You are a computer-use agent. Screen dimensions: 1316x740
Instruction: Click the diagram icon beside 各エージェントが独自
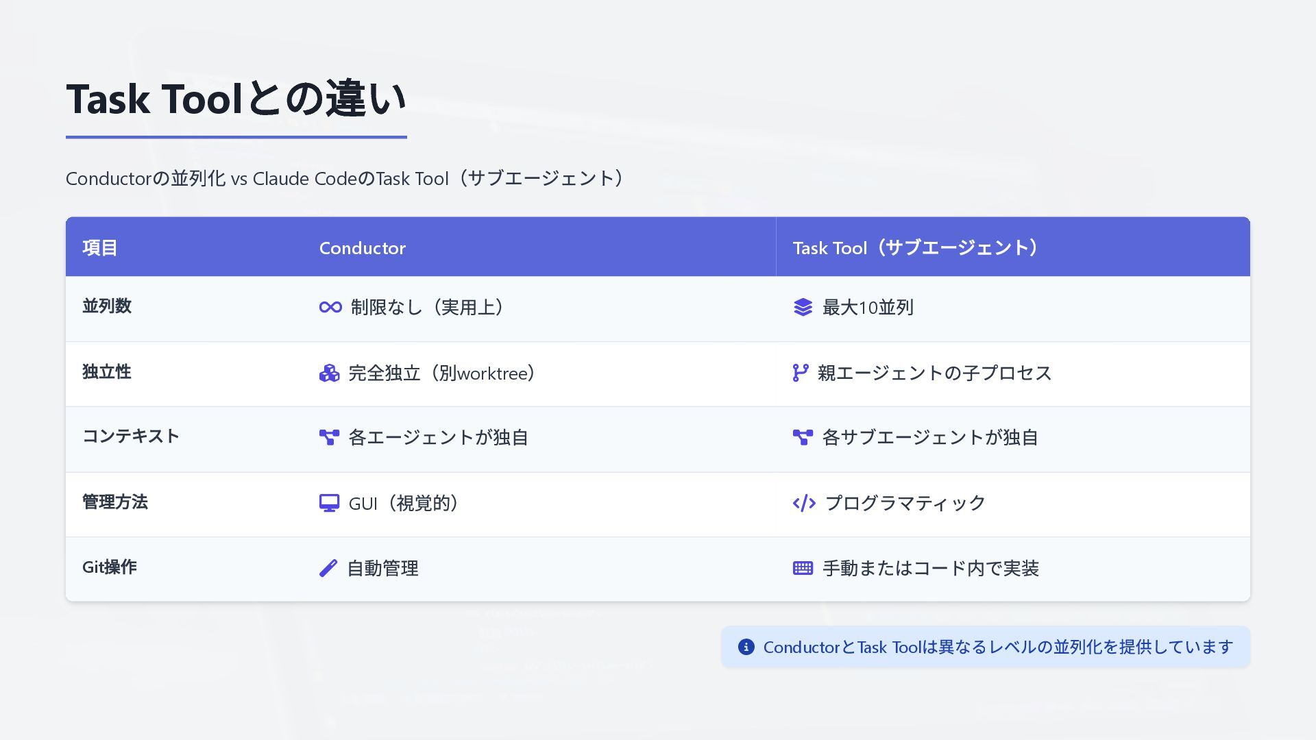329,438
